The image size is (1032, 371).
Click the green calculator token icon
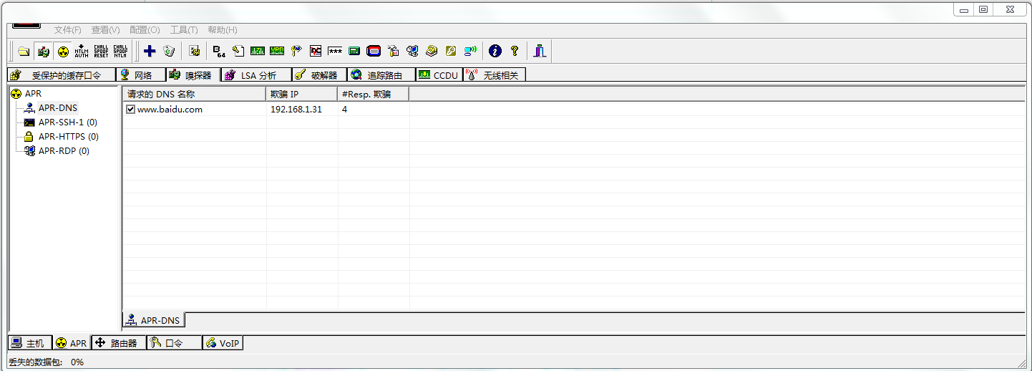click(354, 51)
